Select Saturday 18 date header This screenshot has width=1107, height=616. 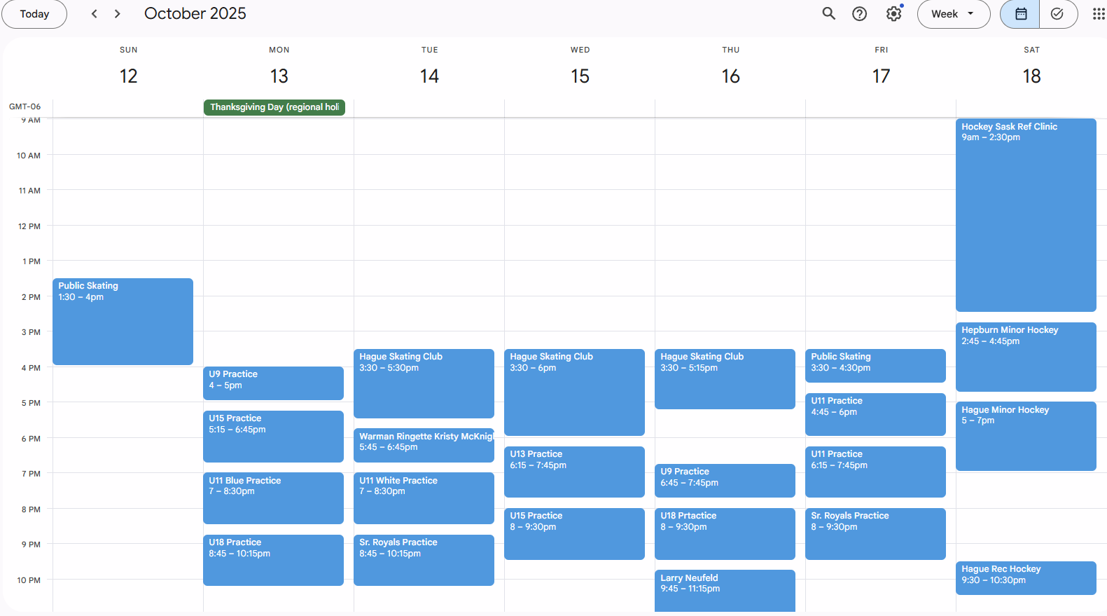[x=1031, y=76]
